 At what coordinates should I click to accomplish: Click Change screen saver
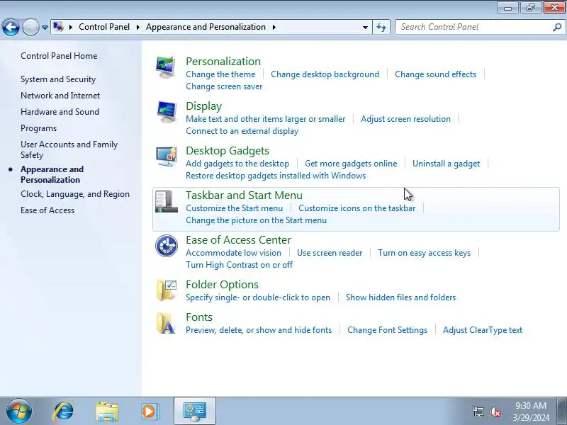[x=224, y=86]
